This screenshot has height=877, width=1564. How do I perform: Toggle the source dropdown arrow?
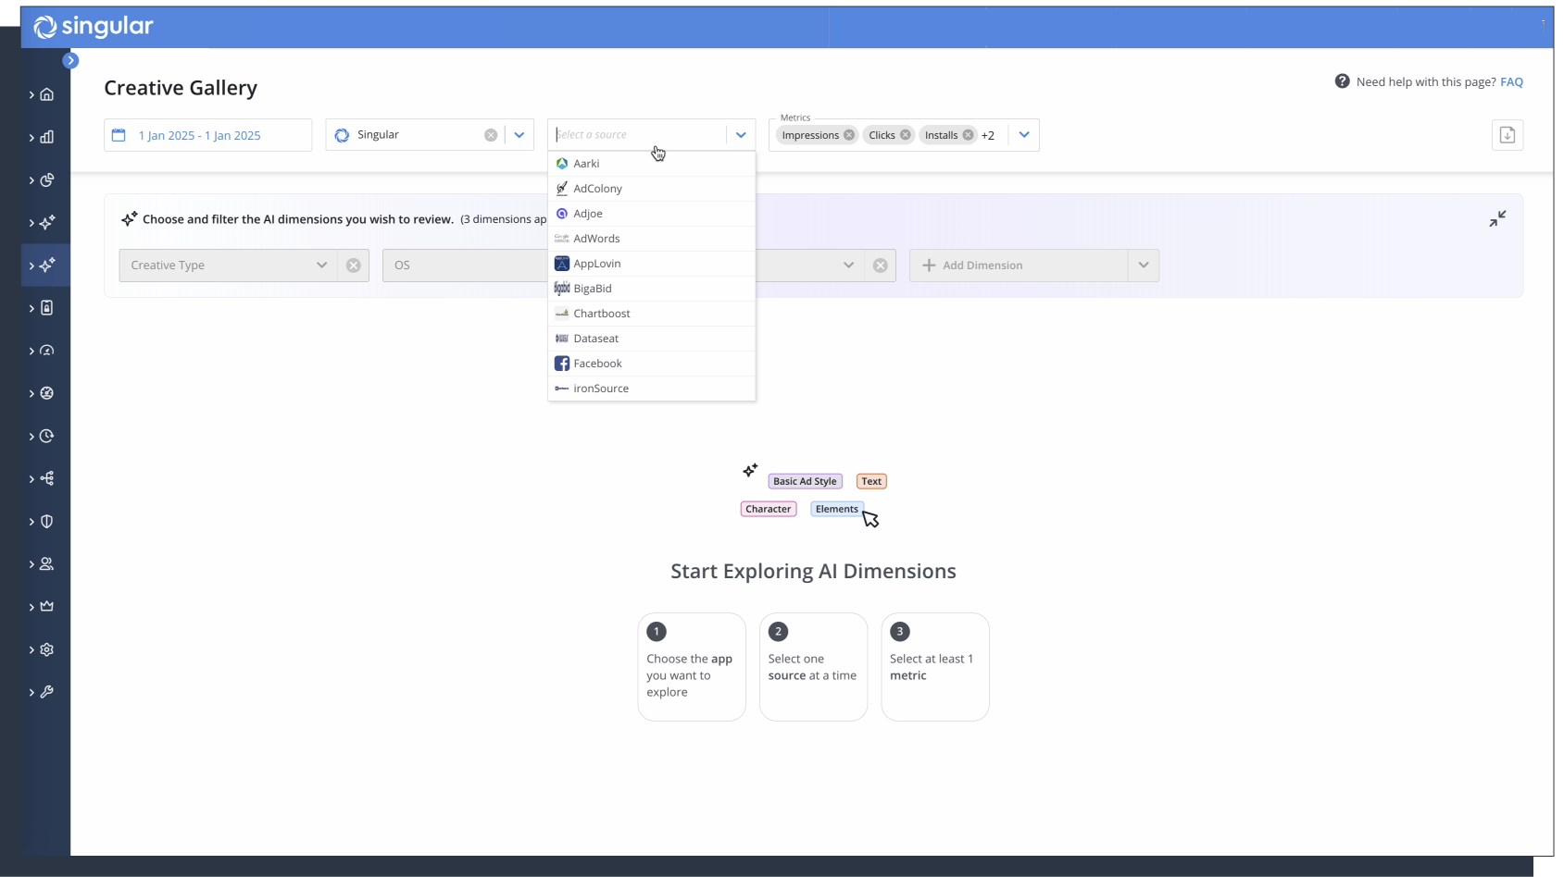(741, 135)
